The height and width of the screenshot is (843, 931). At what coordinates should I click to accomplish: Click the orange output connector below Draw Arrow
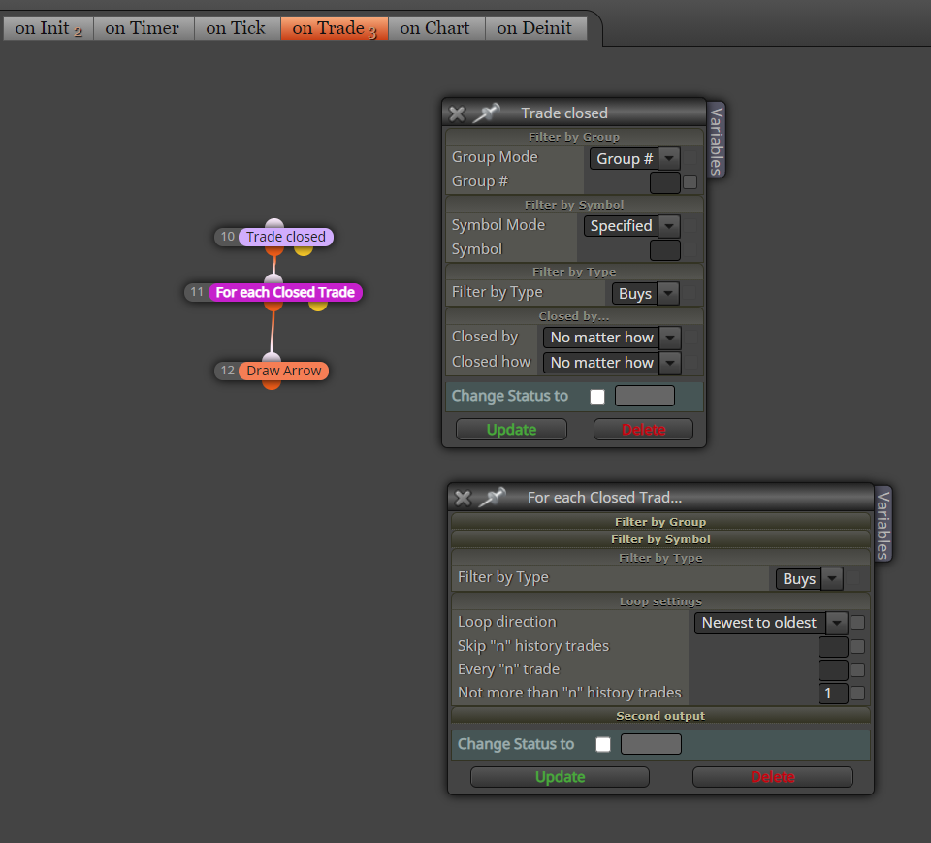pyautogui.click(x=272, y=384)
